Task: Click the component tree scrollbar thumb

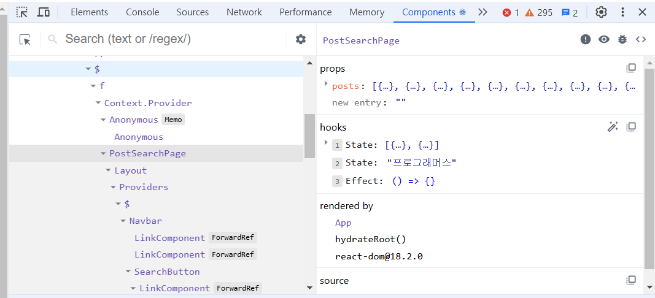Action: 309,136
